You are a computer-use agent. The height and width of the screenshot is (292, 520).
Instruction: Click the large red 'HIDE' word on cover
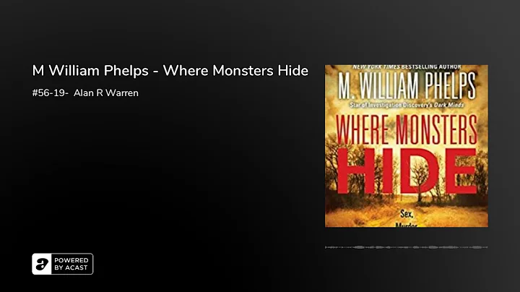tap(407, 171)
